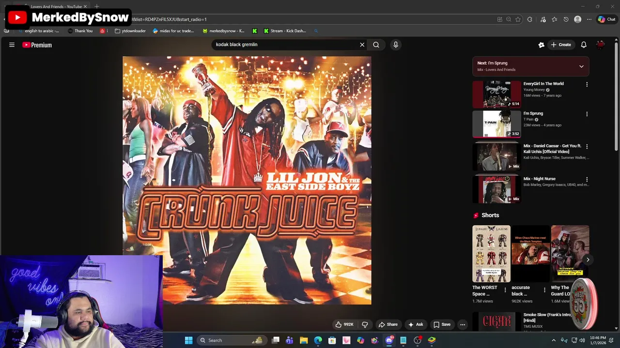Start voice search with the microphone

coord(396,44)
